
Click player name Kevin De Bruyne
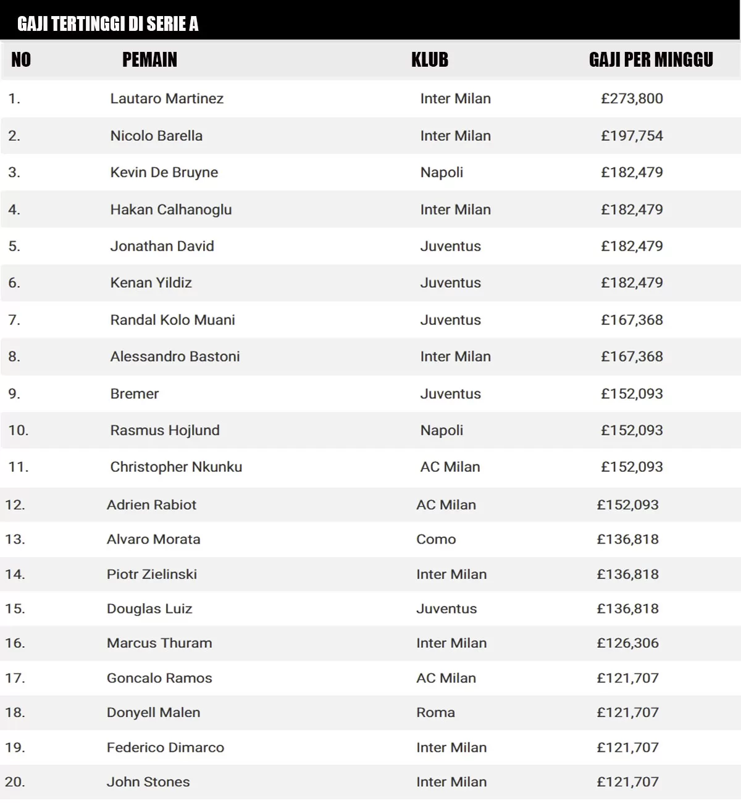164,172
